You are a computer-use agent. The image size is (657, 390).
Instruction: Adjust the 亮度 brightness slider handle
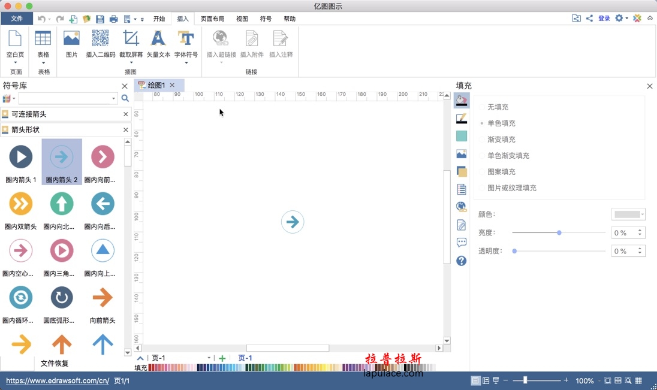coord(559,232)
